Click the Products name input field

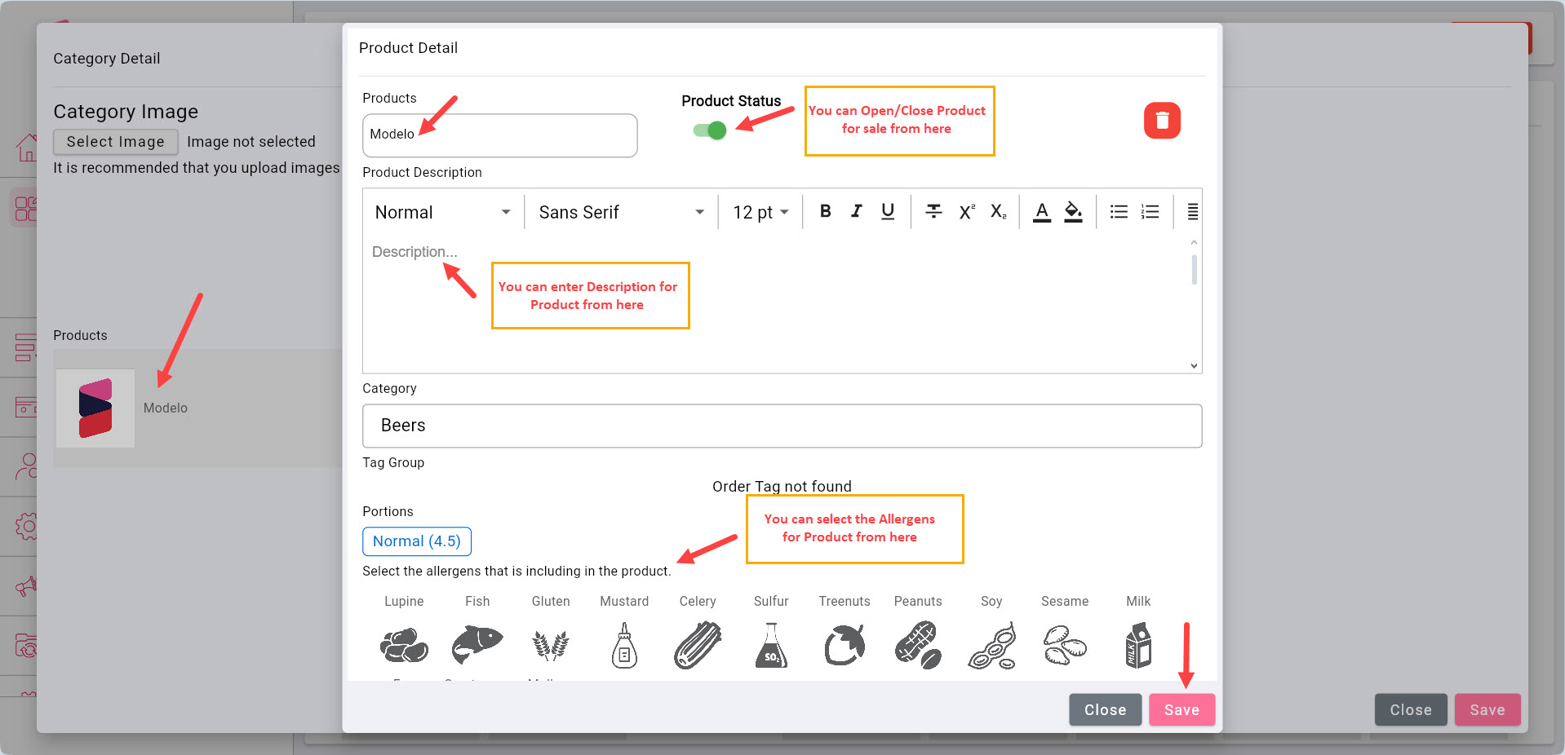[499, 135]
